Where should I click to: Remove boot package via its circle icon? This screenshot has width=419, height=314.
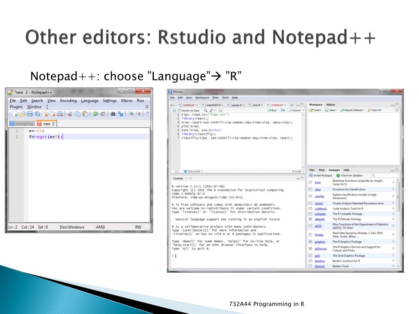[x=393, y=182]
